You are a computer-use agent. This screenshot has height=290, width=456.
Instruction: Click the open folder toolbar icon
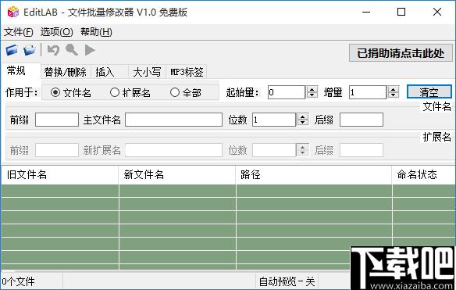[x=12, y=50]
